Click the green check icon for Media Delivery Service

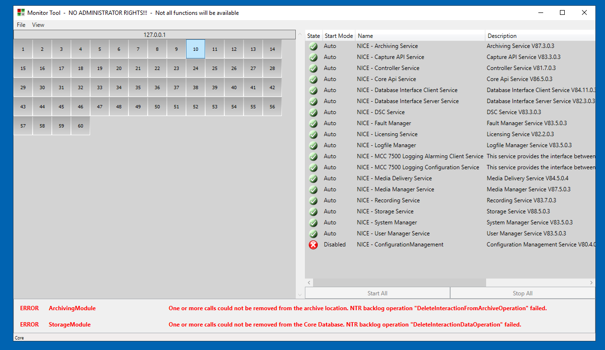[313, 179]
